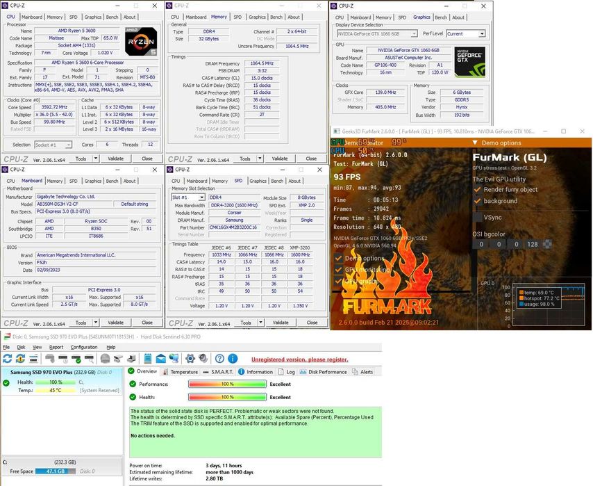Open preferences via the gear icon

tap(190, 358)
